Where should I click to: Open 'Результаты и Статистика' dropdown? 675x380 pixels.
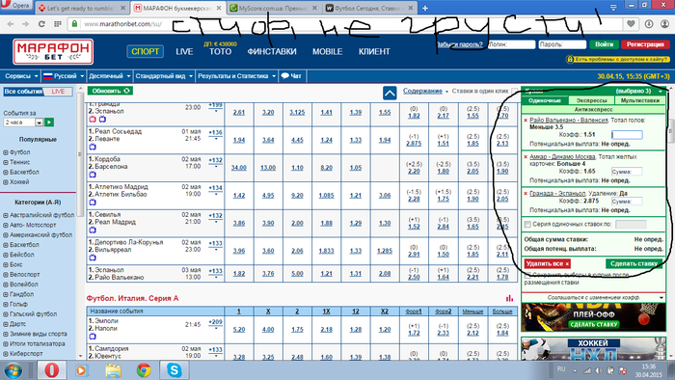coord(236,76)
